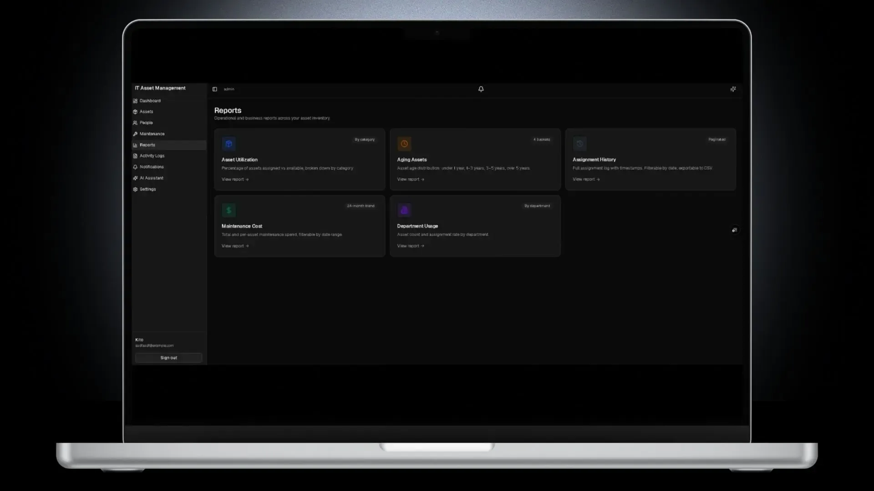Viewport: 874px width, 491px height.
Task: Select the Reports sidebar item
Action: click(169, 145)
